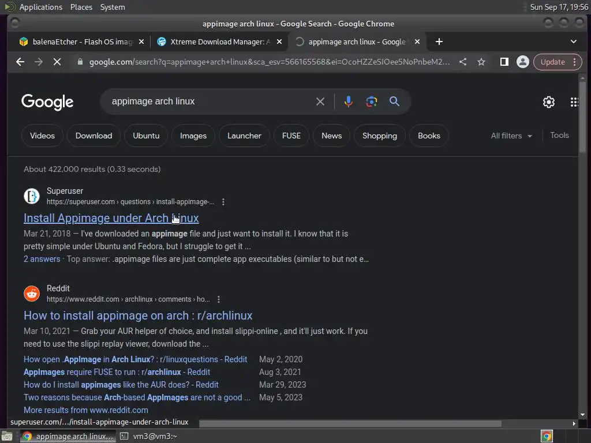Open How do I install appimages link

[x=121, y=385]
